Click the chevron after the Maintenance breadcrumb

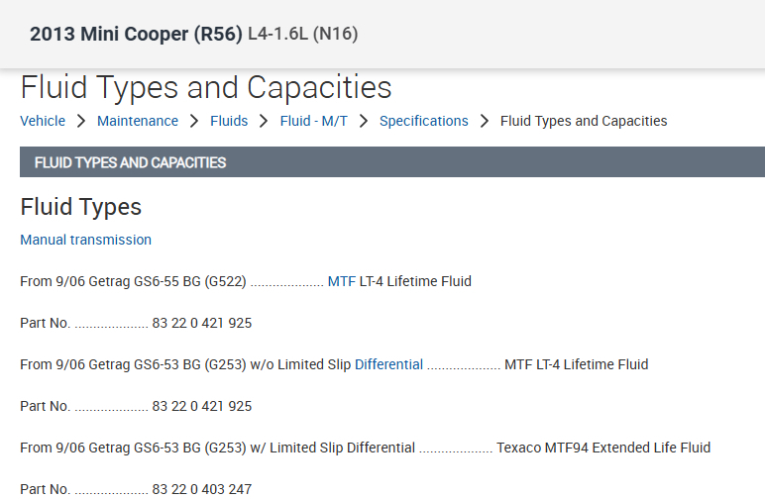click(194, 121)
